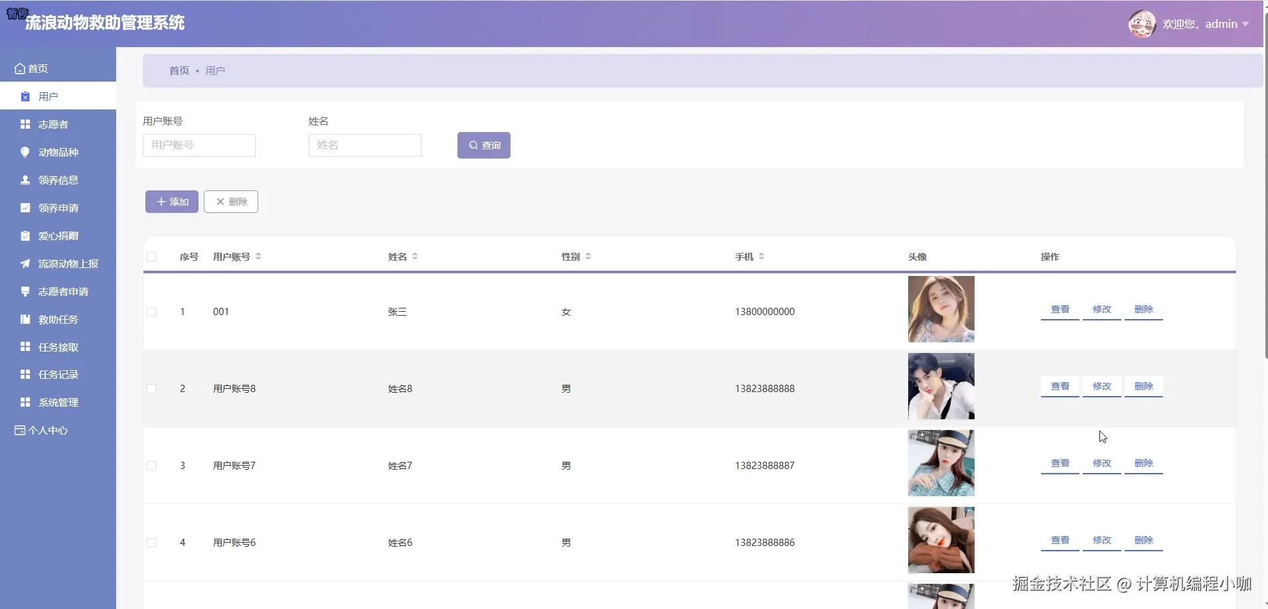
Task: Open avatar thumbnail for 姓名7
Action: tap(941, 463)
